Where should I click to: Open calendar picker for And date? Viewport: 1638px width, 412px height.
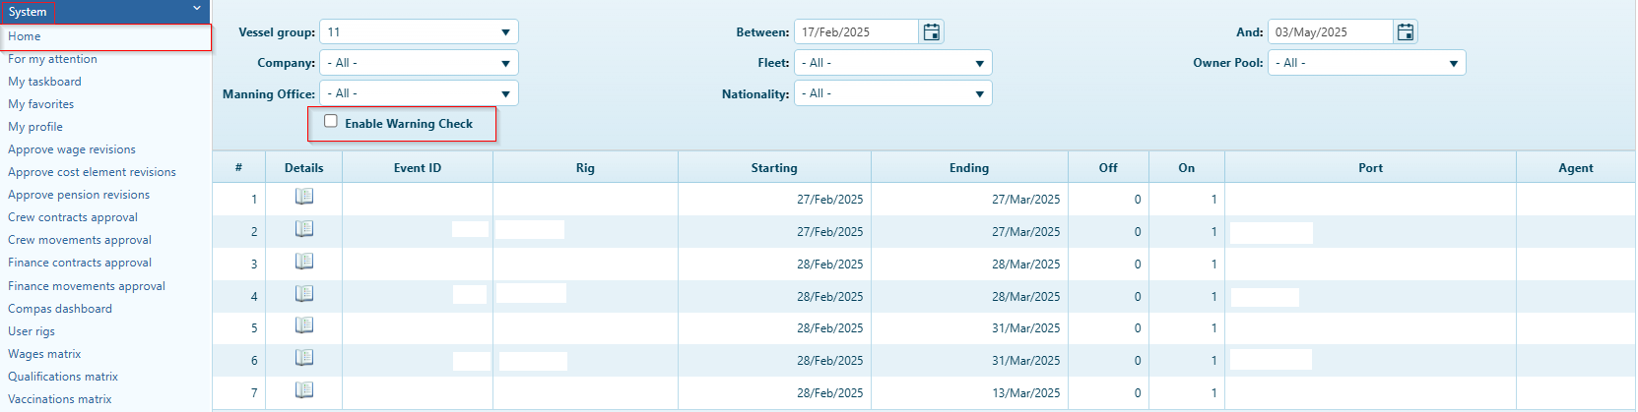point(1406,32)
